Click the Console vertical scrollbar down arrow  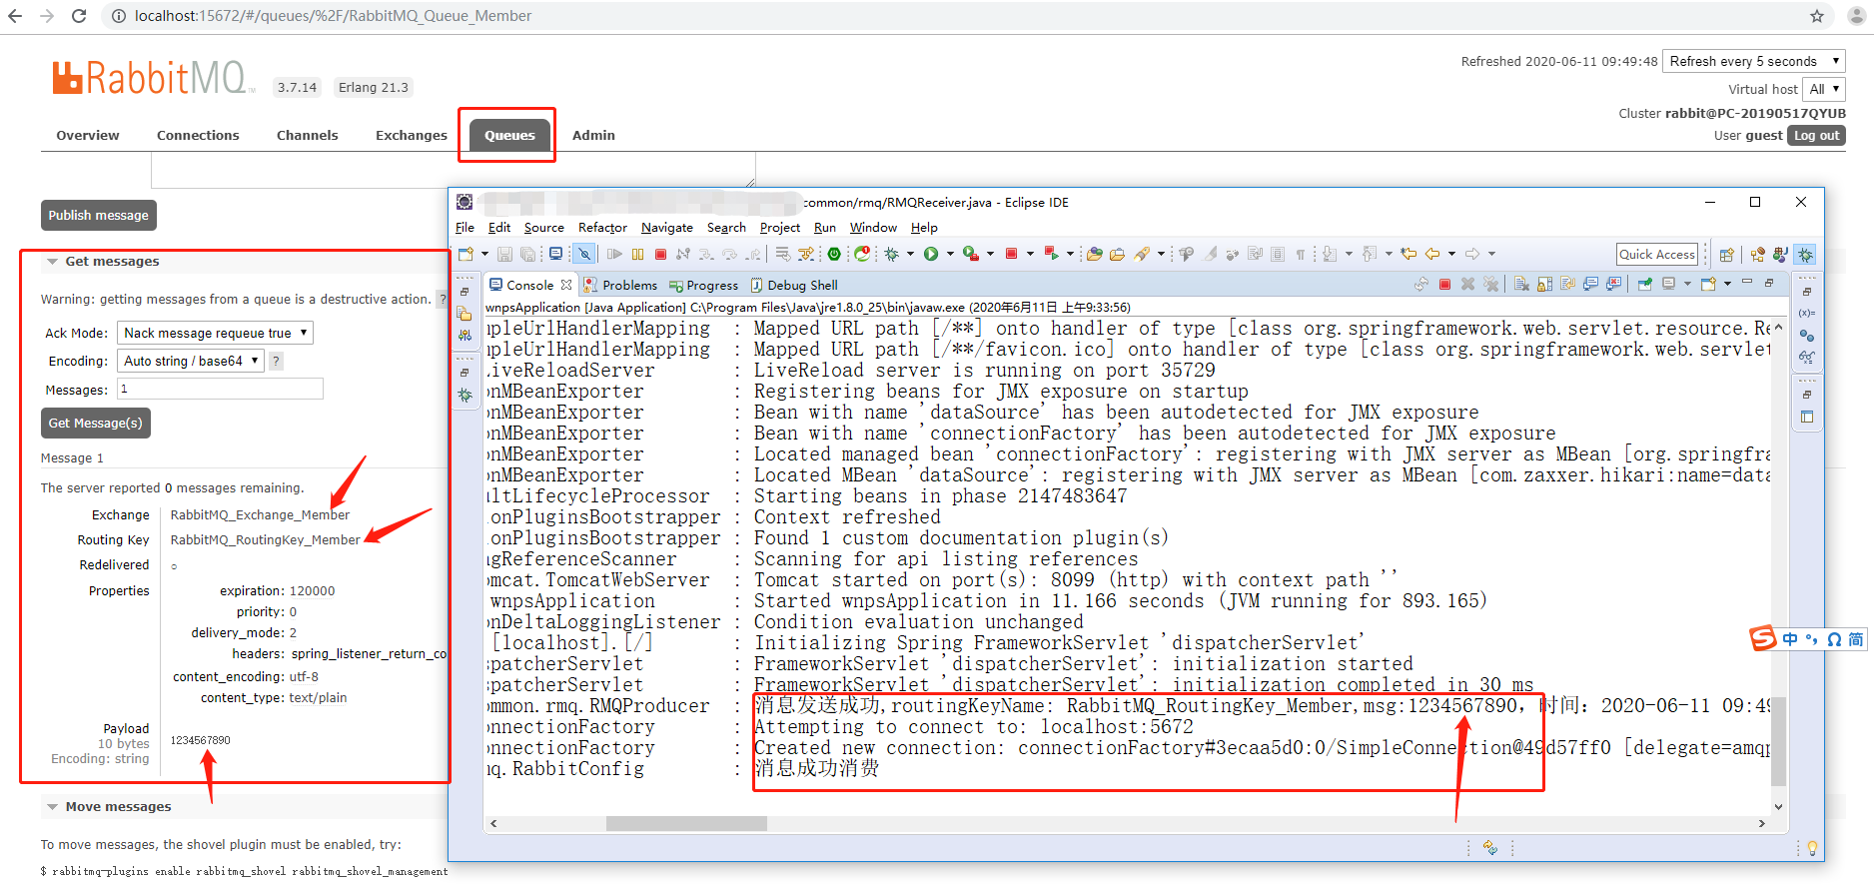1778,806
